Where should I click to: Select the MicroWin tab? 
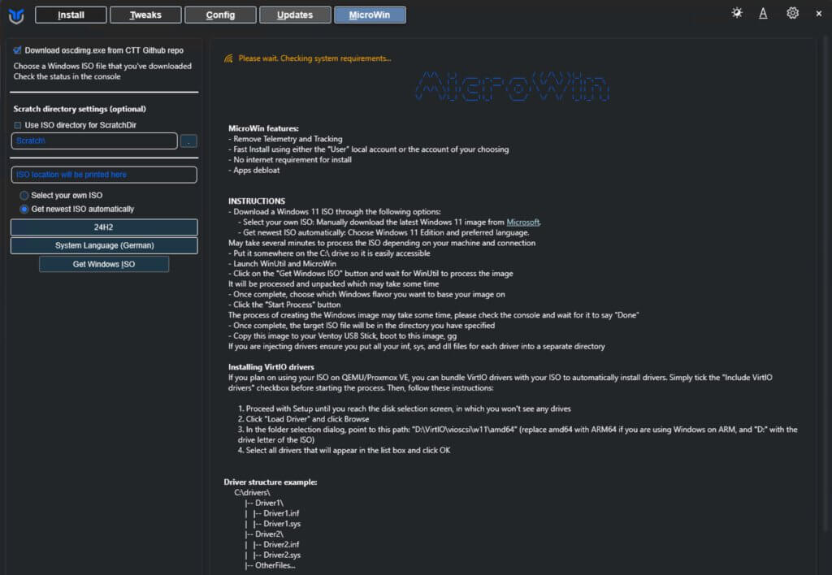(370, 15)
